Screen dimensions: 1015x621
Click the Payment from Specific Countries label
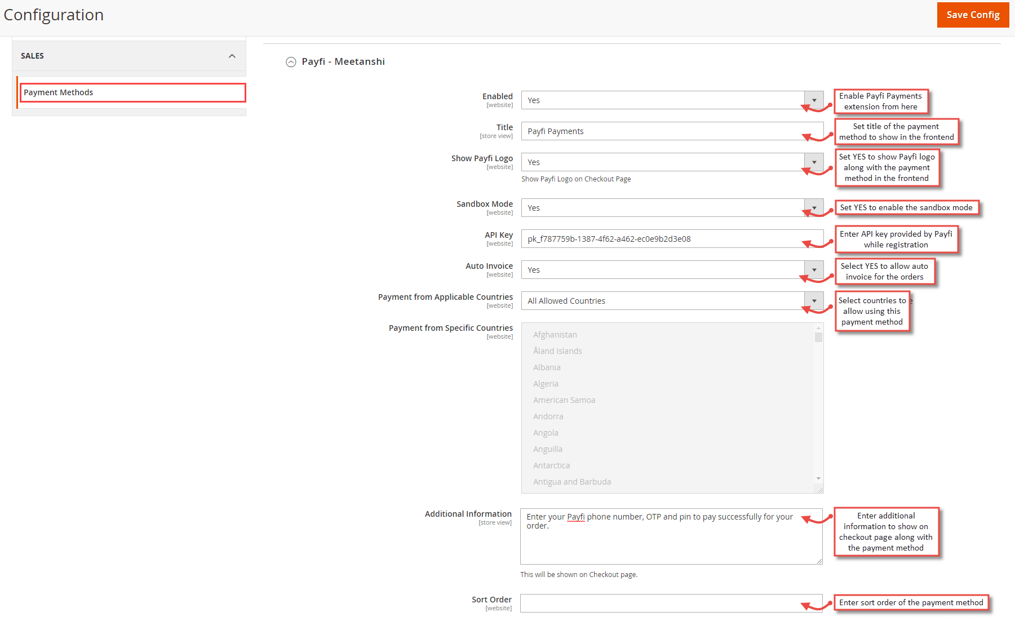point(451,328)
